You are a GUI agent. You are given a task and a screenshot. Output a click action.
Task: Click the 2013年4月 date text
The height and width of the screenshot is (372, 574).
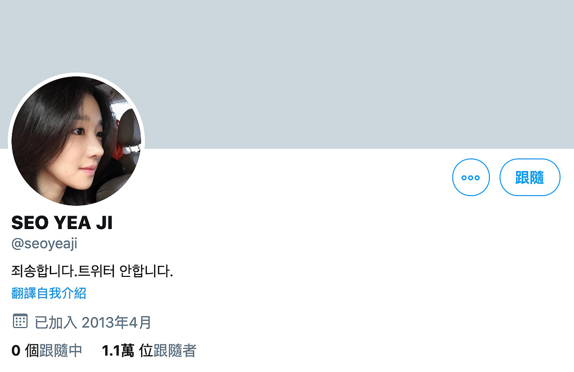click(x=116, y=322)
